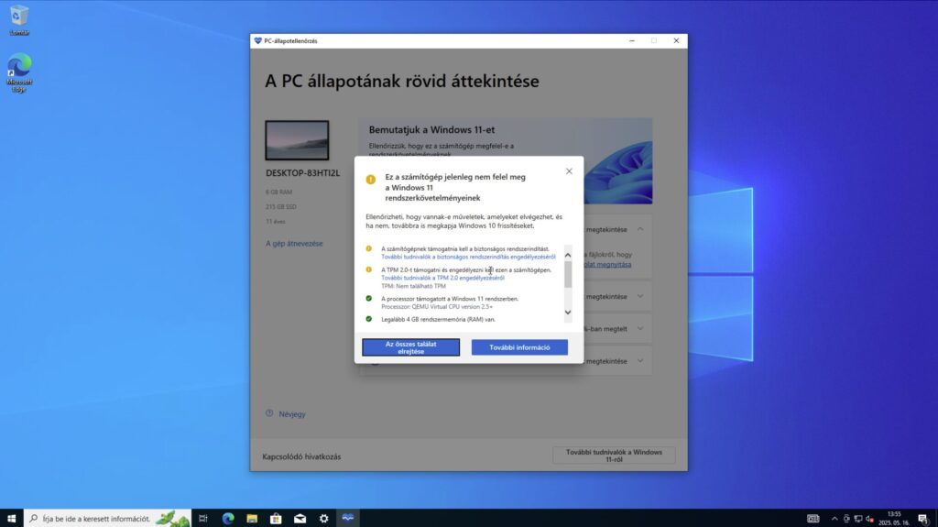
Task: Launch Edge from the taskbar
Action: point(228,518)
